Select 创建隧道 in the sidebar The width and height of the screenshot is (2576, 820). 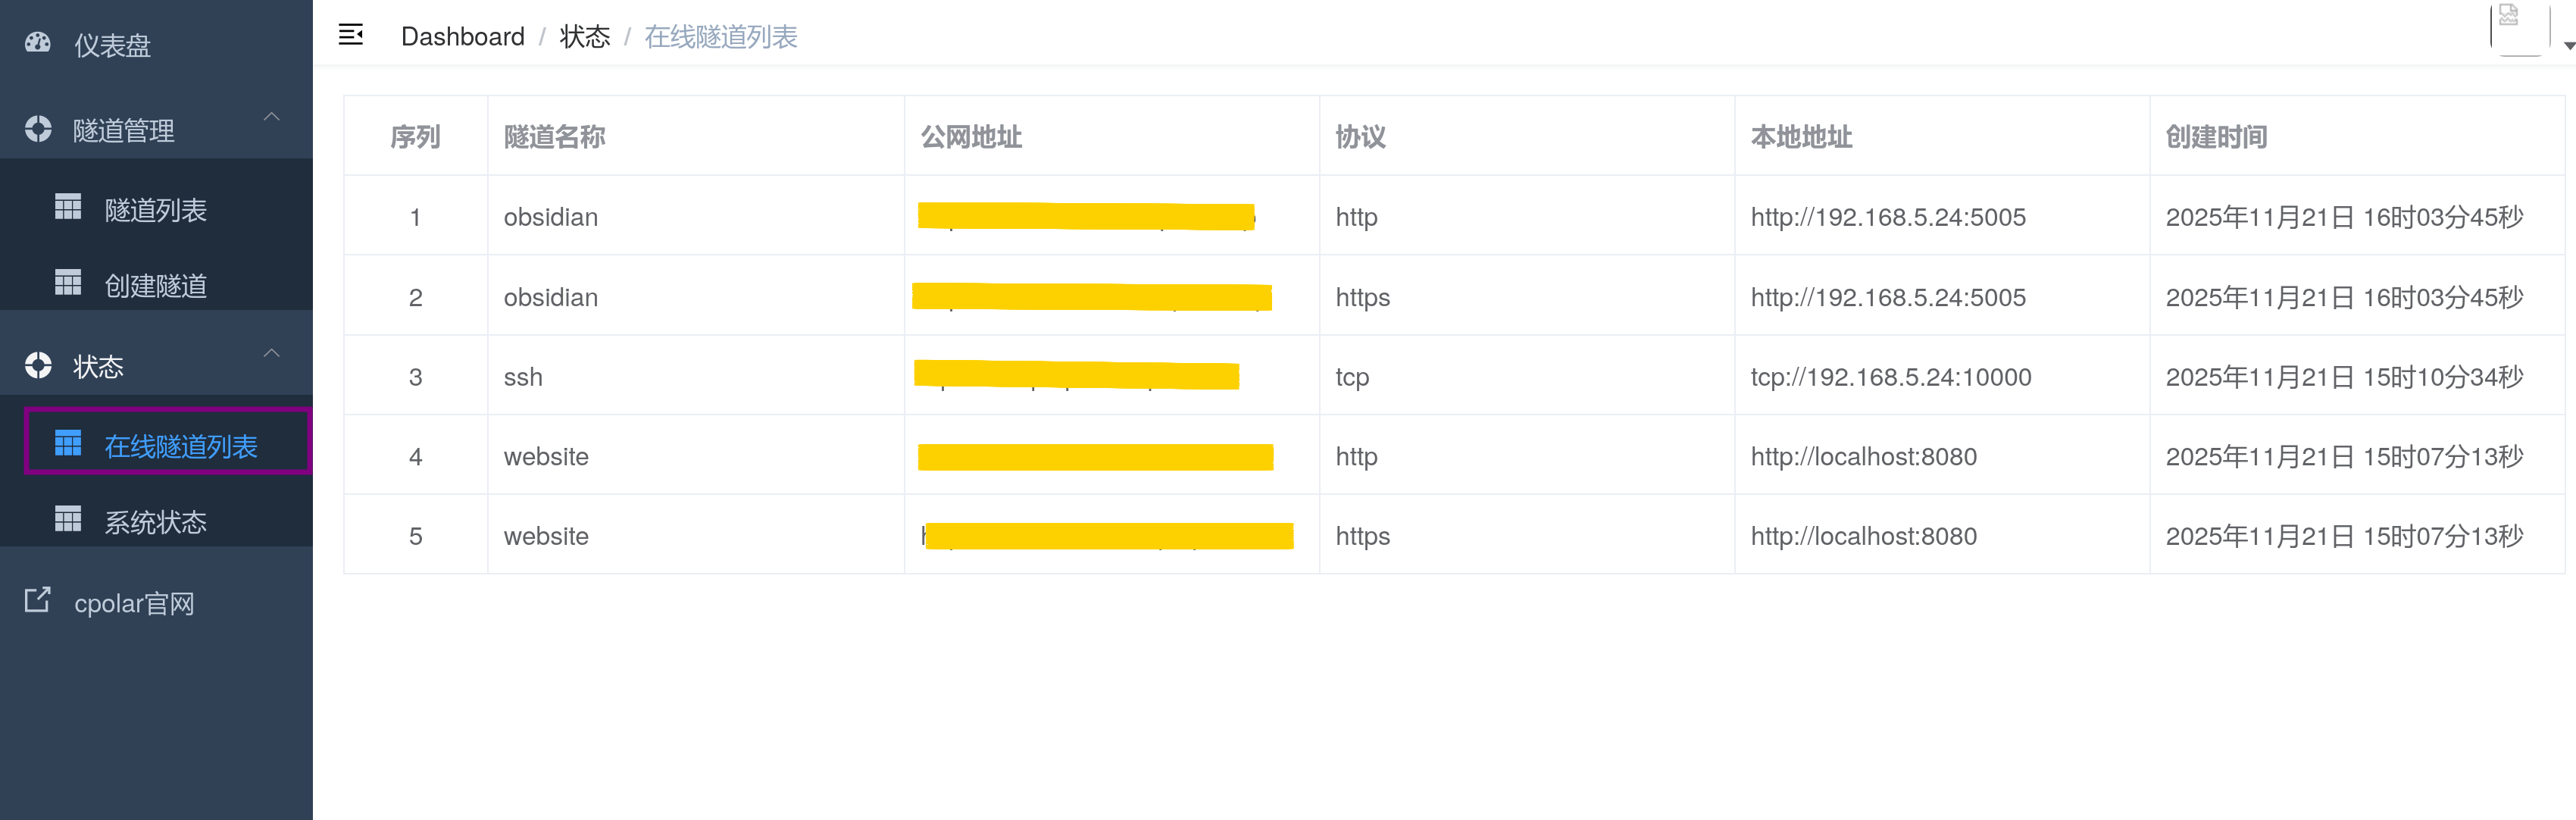coord(155,286)
